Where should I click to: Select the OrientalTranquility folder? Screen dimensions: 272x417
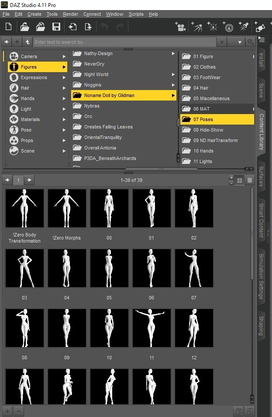coord(124,137)
